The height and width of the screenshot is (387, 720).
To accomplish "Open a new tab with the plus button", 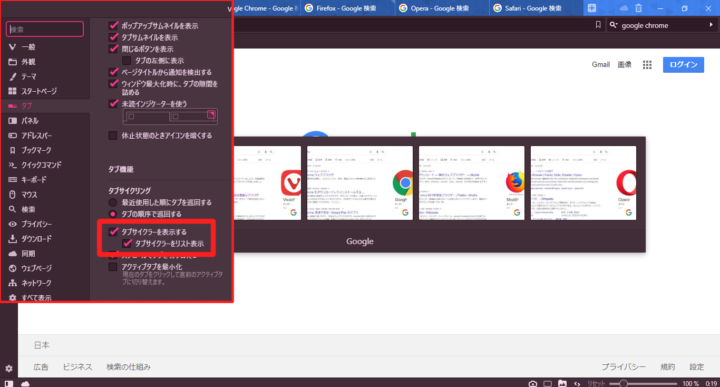I will tap(591, 7).
